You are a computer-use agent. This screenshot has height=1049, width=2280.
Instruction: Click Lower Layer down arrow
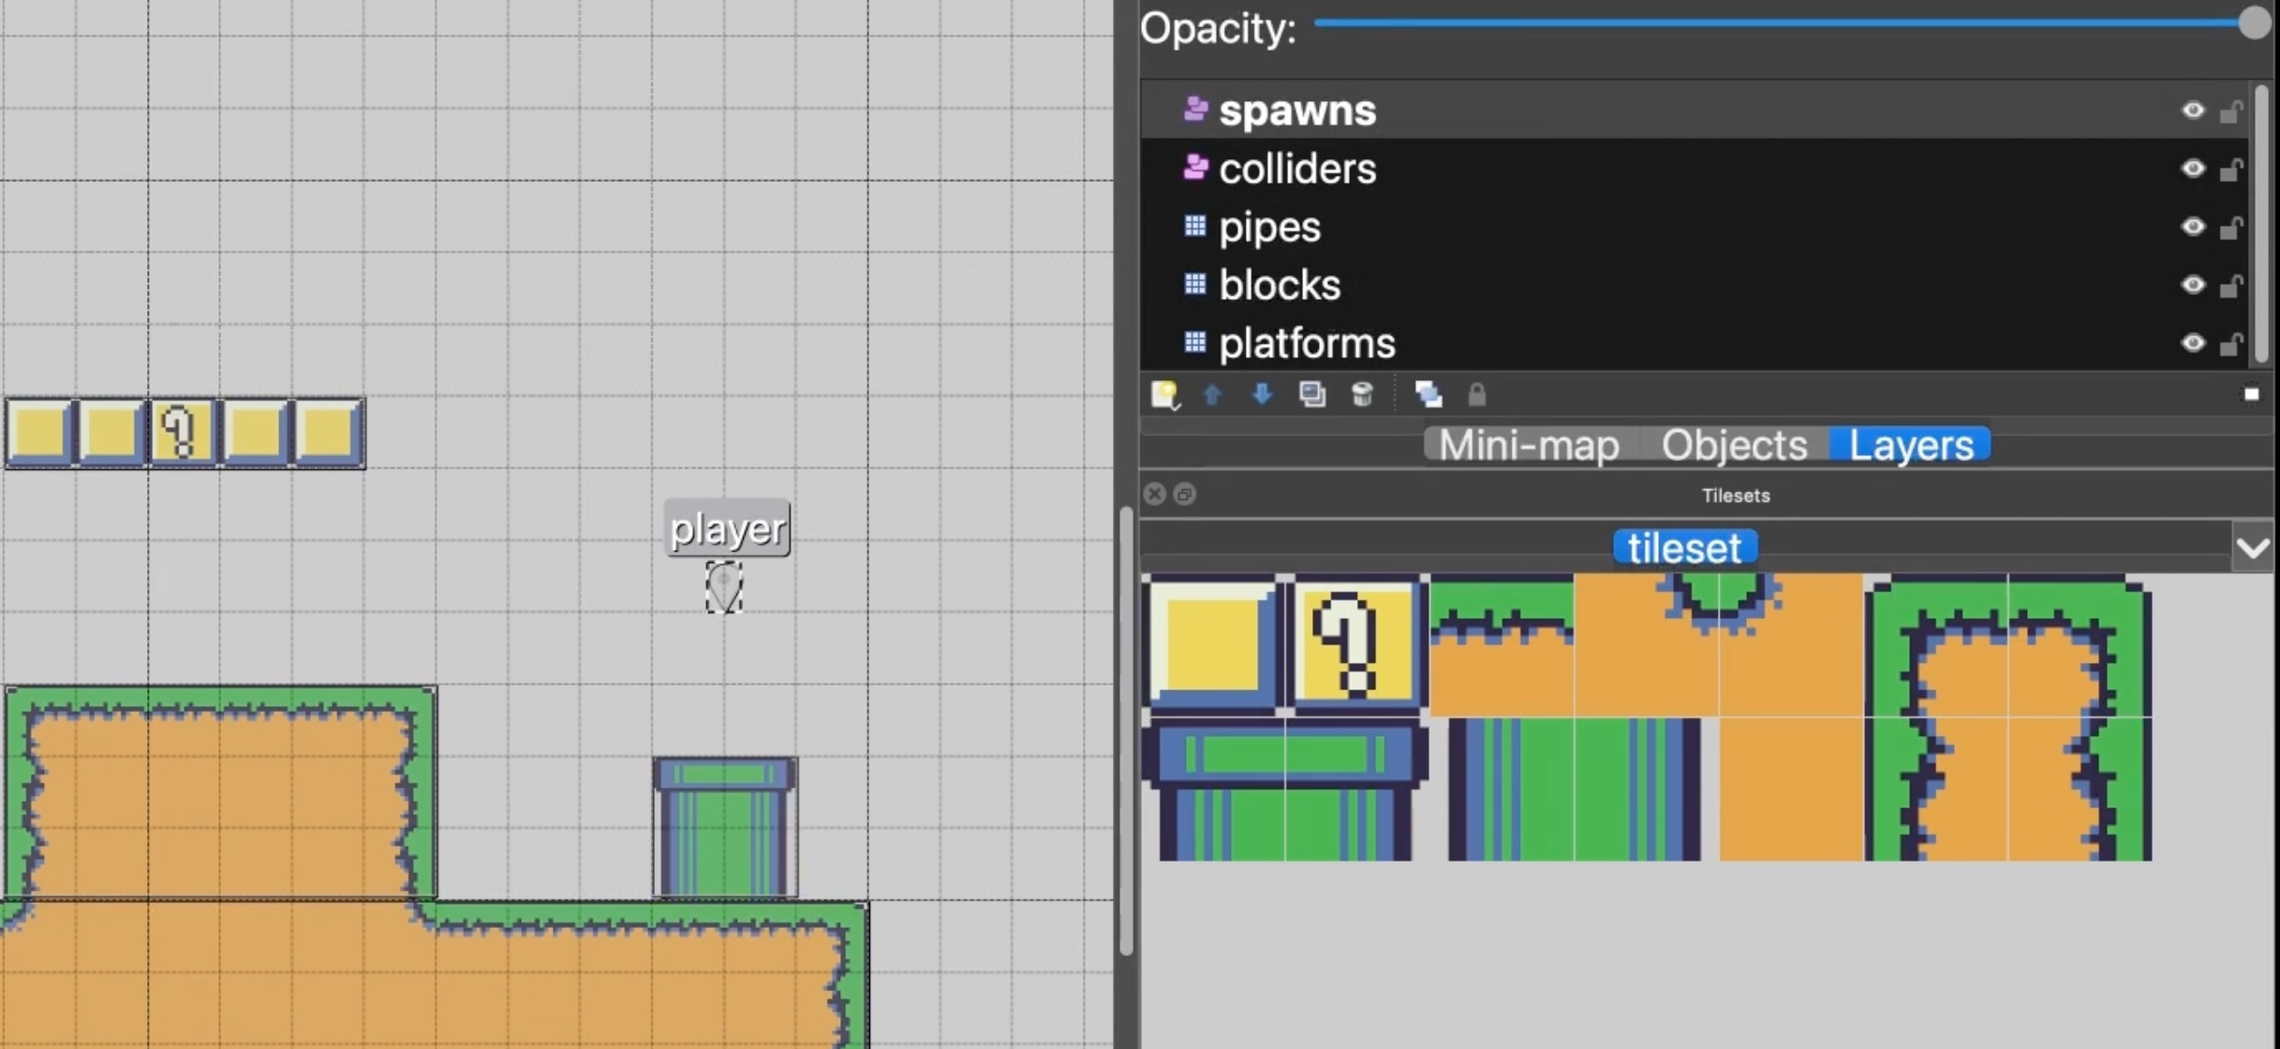(x=1262, y=394)
